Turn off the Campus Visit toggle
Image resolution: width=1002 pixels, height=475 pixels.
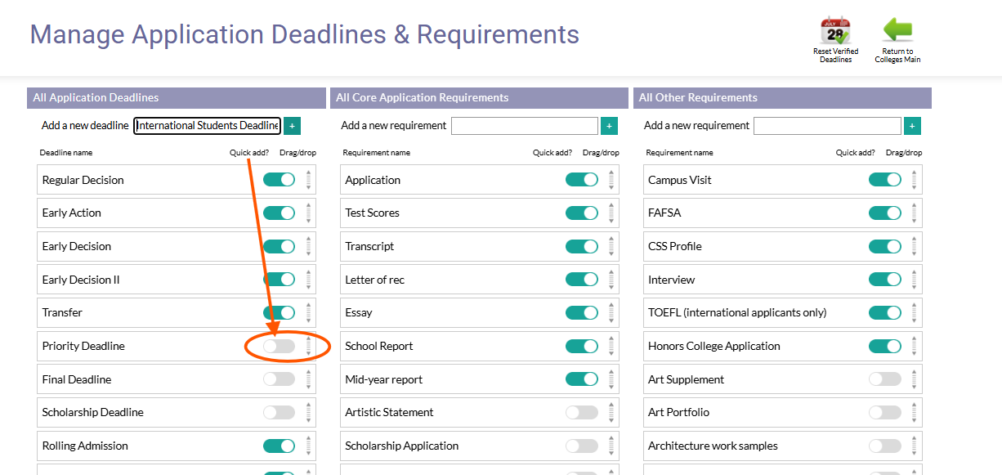point(885,180)
